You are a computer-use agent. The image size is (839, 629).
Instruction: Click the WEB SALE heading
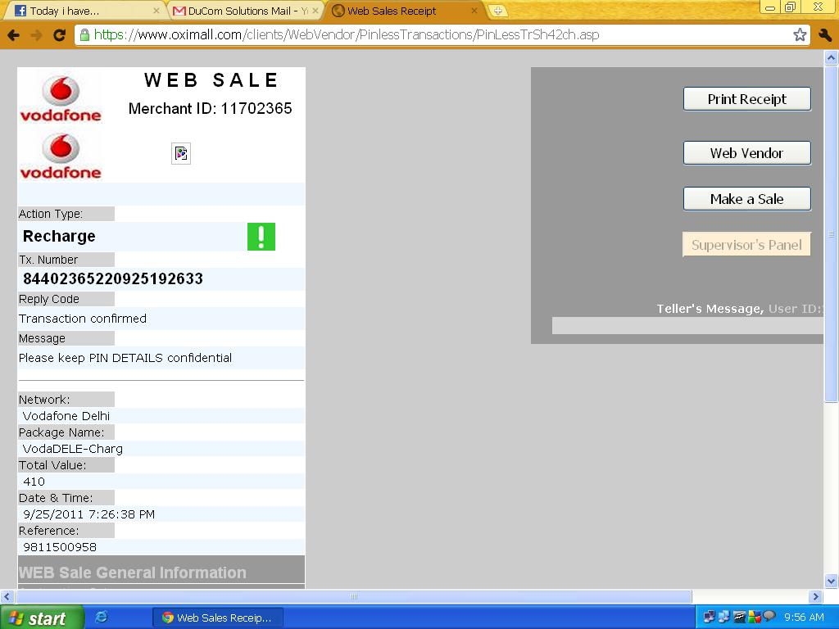[211, 80]
